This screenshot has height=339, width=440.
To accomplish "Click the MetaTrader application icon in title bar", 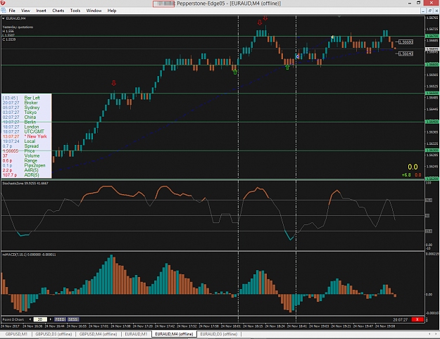I will [3, 3].
